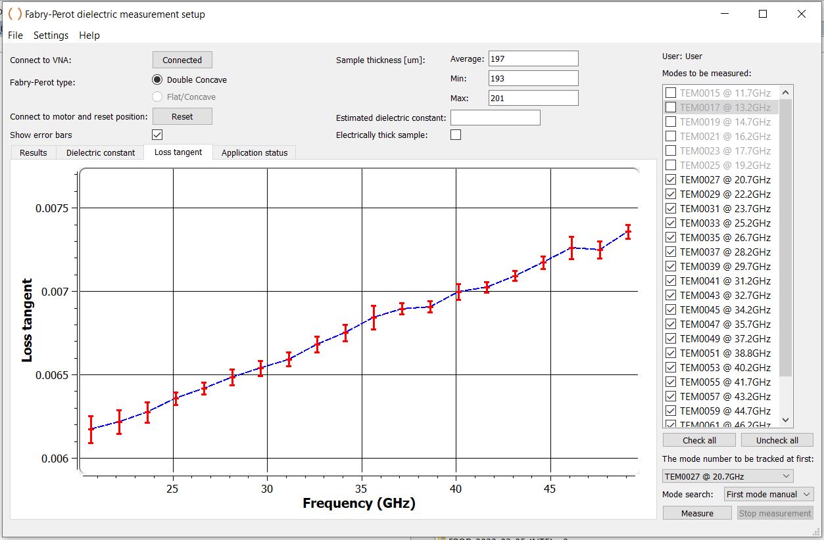
Task: Switch to Application status tab
Action: pyautogui.click(x=254, y=152)
